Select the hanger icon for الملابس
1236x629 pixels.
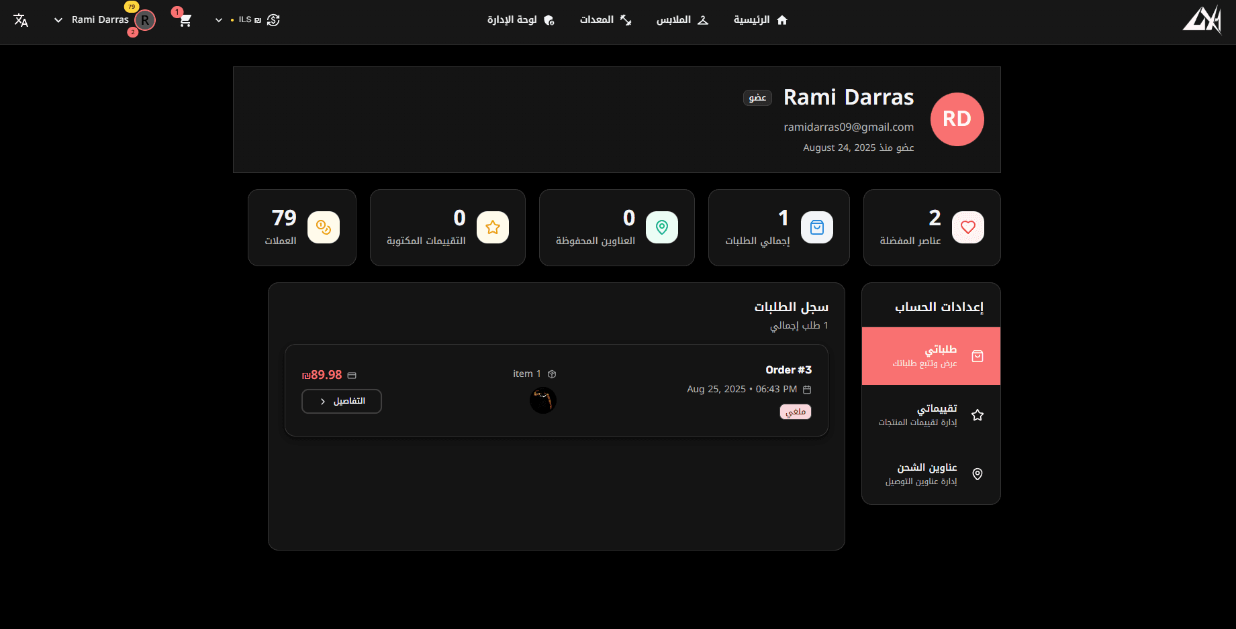point(704,19)
